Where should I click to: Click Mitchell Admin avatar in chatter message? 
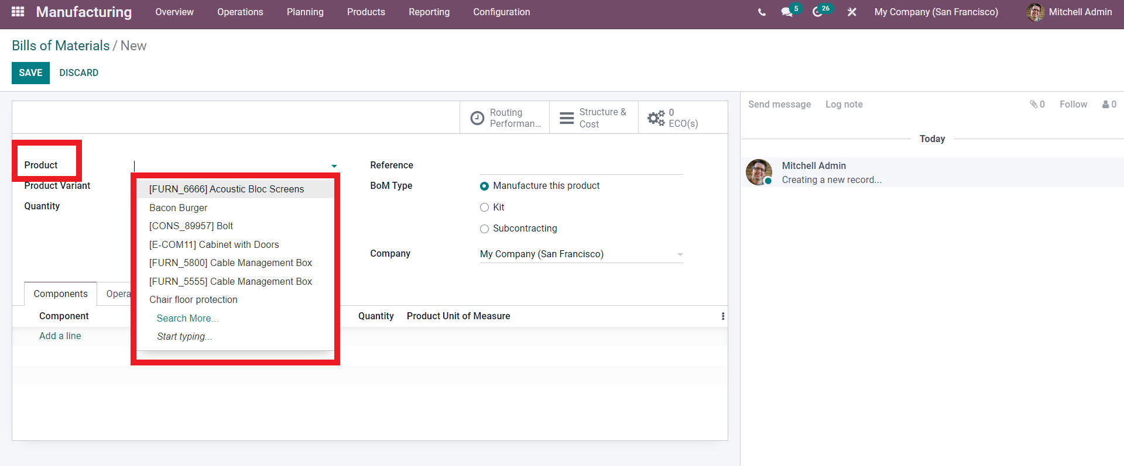click(759, 172)
